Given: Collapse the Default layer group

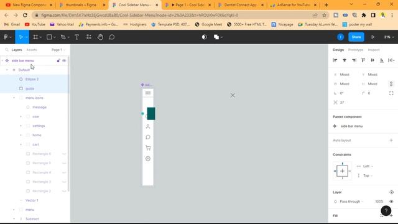Looking at the screenshot, I should pos(7,70).
